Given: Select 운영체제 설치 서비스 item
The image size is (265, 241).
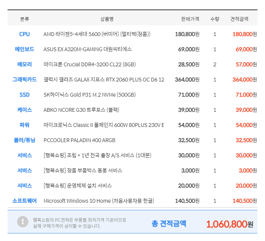Looking at the screenshot, I should point(78,186).
